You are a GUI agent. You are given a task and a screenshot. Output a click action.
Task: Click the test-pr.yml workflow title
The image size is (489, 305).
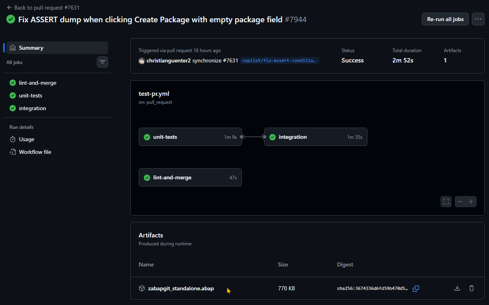tap(154, 94)
